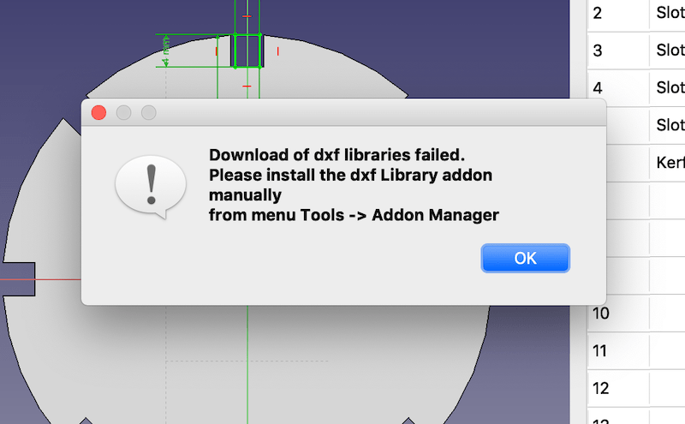This screenshot has width=685, height=424.
Task: Select the Slot cell in row 2
Action: point(668,13)
